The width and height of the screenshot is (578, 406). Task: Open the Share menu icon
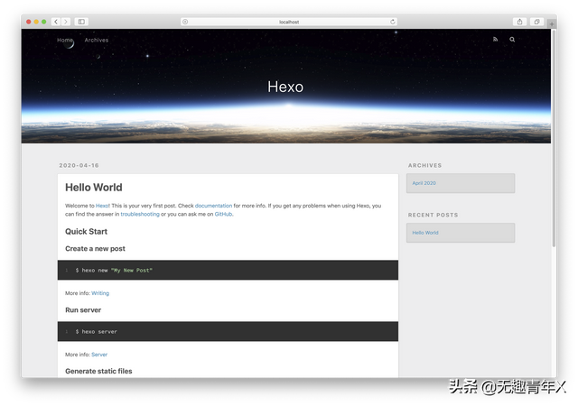point(519,22)
